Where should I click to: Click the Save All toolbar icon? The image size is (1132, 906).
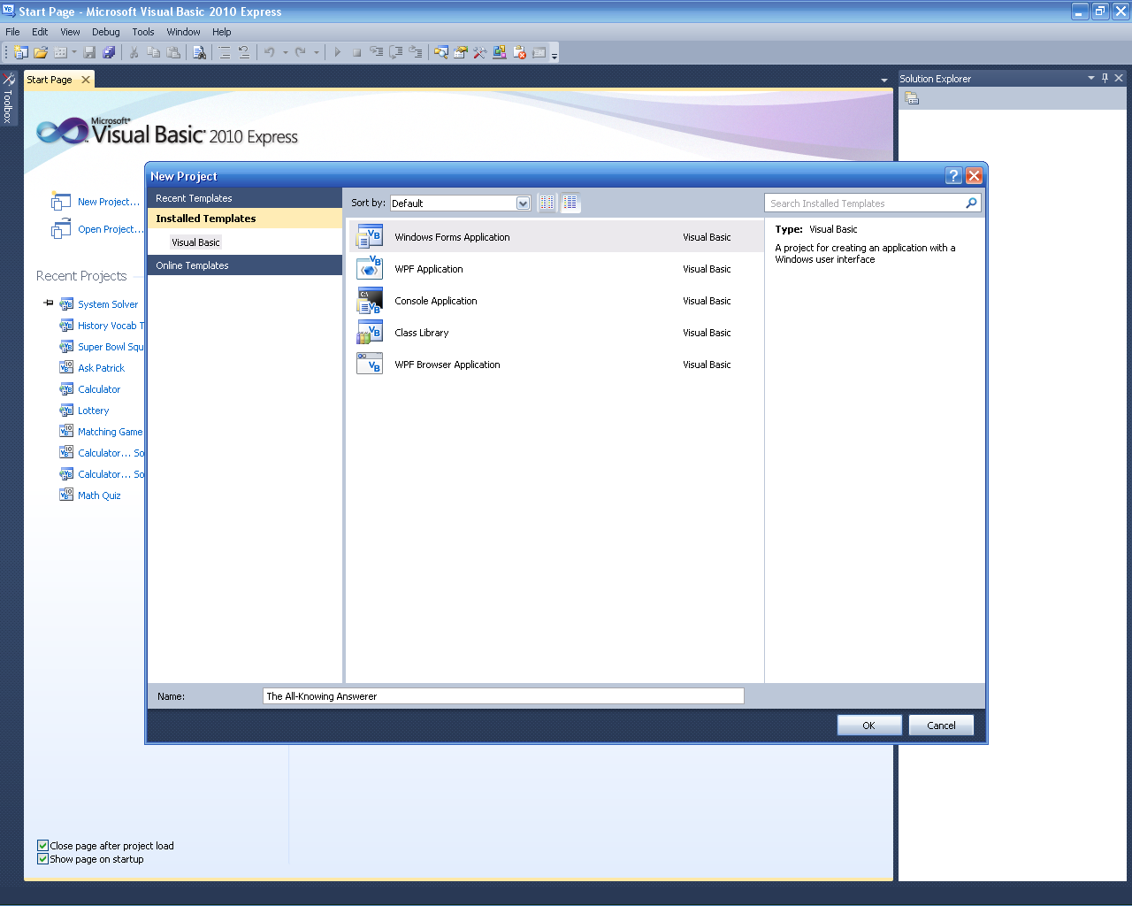(x=109, y=52)
